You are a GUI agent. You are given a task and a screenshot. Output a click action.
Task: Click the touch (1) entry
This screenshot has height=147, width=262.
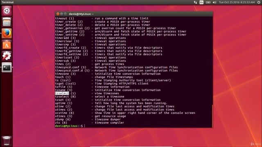point(63,77)
